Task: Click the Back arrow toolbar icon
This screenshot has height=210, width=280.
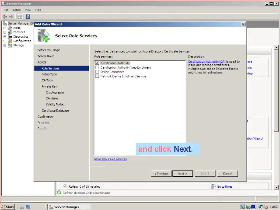Action: (5, 17)
